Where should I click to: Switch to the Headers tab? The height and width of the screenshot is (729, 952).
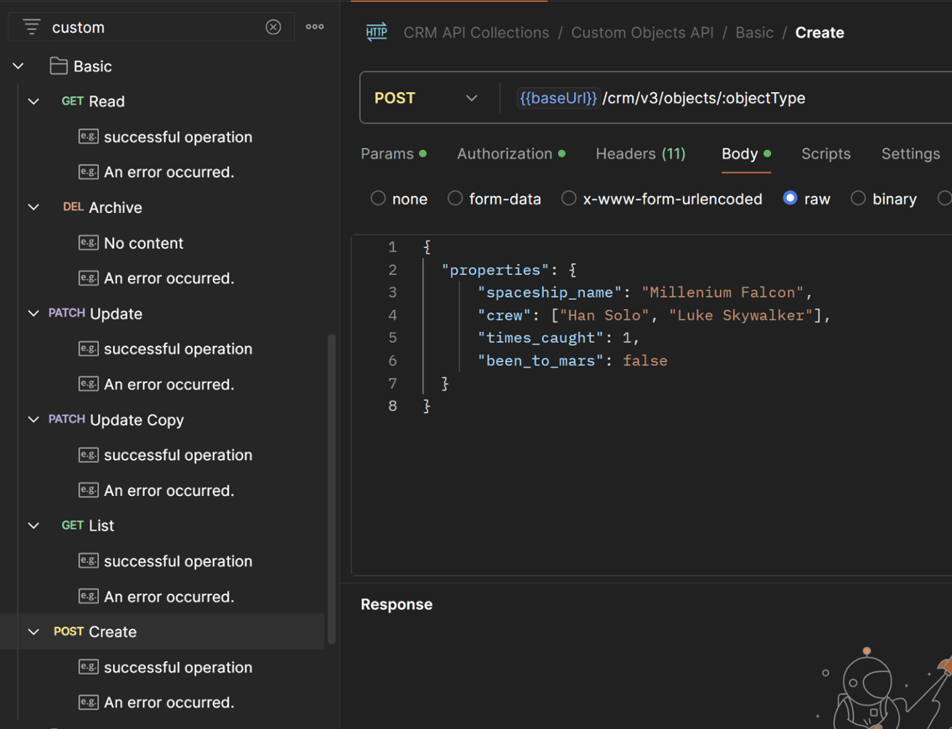[x=640, y=153]
